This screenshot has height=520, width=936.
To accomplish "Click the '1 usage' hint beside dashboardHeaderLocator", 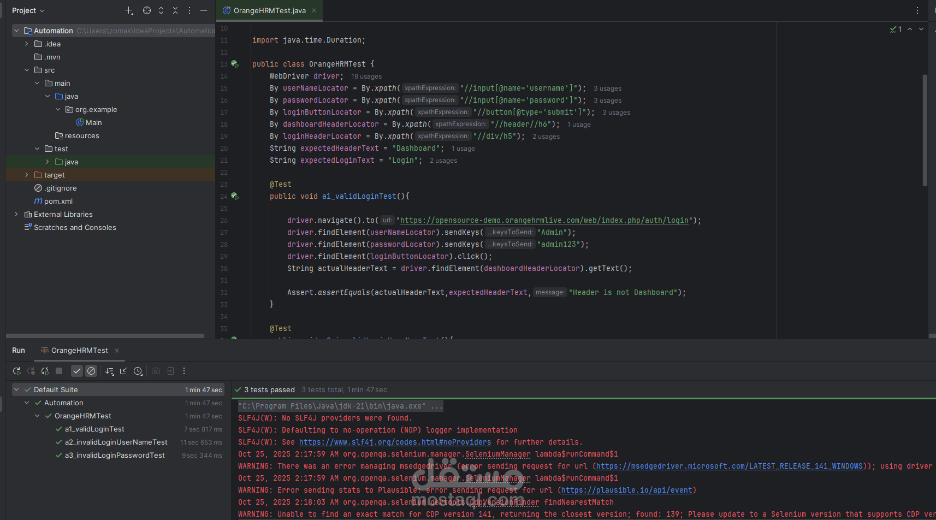I will click(579, 125).
